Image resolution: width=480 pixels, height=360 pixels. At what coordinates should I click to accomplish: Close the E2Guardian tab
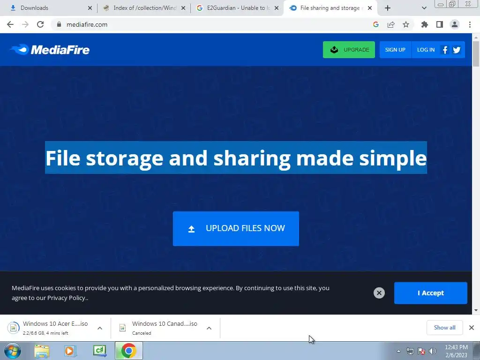(x=277, y=8)
